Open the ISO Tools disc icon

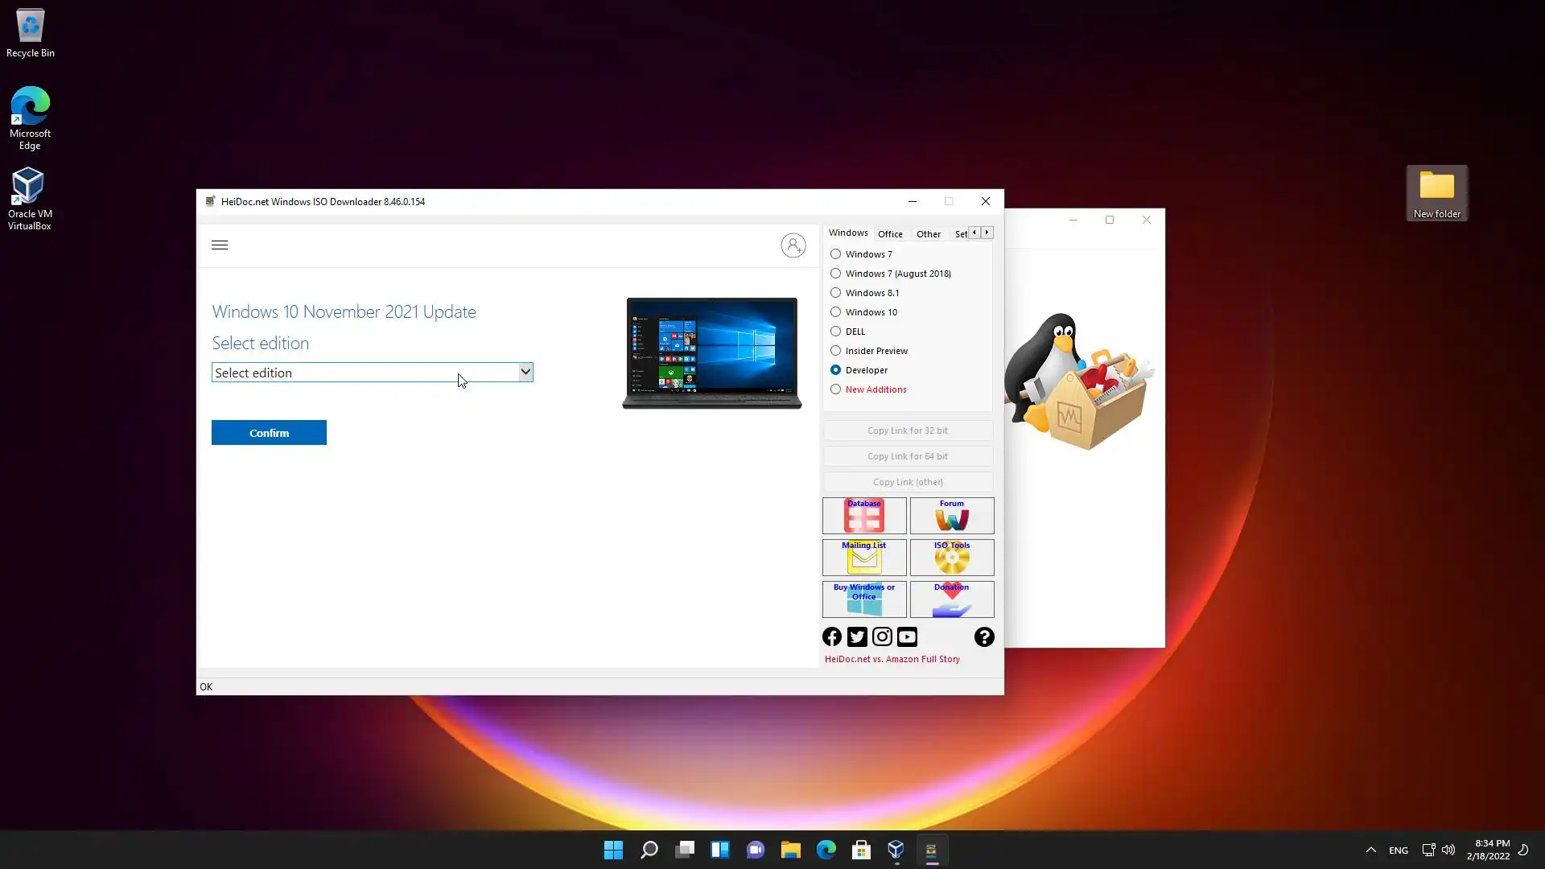coord(951,558)
